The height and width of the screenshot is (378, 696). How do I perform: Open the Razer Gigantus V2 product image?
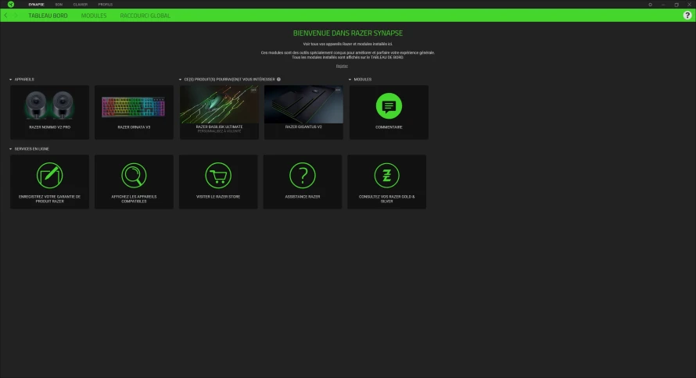[303, 105]
